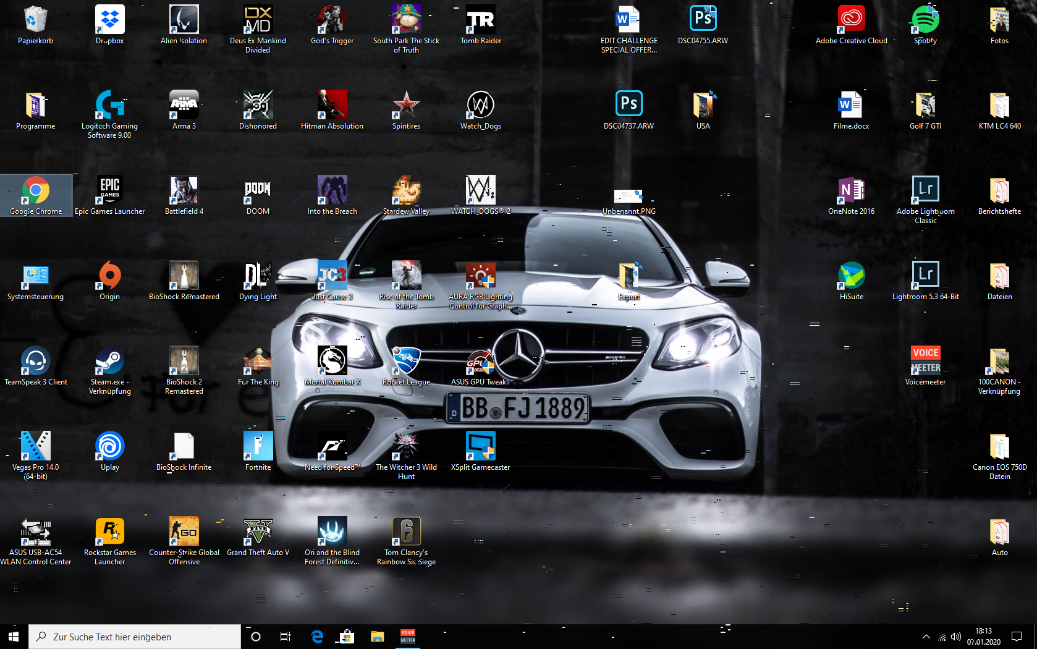The height and width of the screenshot is (649, 1037).
Task: Select South Park The Stick of Truth icon
Action: pos(407,19)
